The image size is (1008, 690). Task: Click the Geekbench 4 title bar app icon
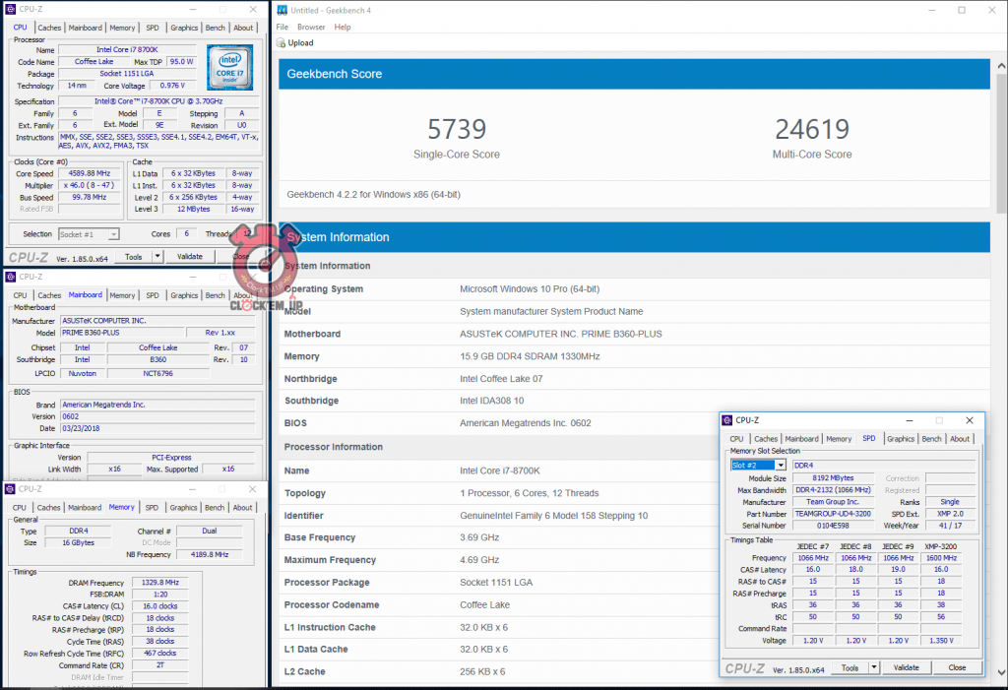click(283, 10)
